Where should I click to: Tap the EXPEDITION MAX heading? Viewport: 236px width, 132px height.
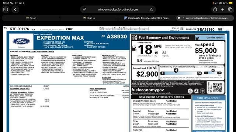pyautogui.click(x=60, y=38)
